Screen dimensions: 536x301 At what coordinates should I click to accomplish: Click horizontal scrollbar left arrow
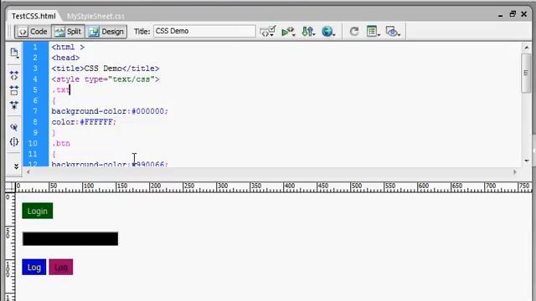pos(28,172)
